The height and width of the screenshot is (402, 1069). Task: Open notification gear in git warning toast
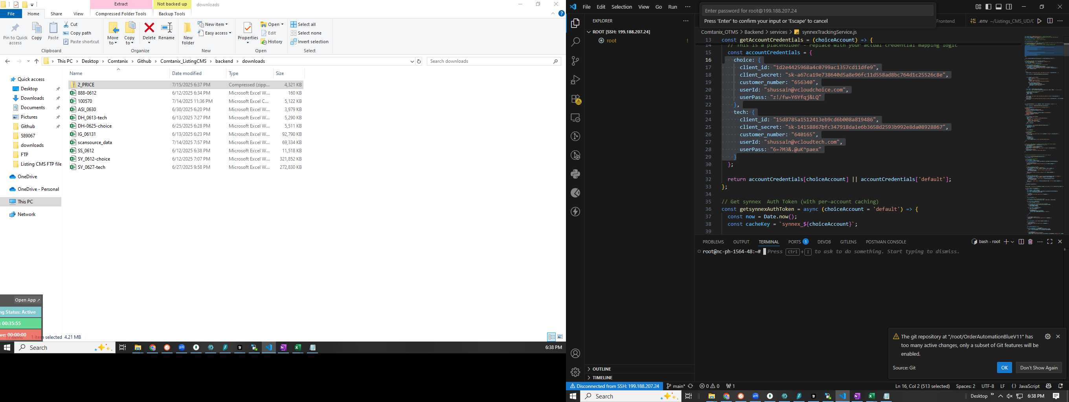(x=1048, y=336)
